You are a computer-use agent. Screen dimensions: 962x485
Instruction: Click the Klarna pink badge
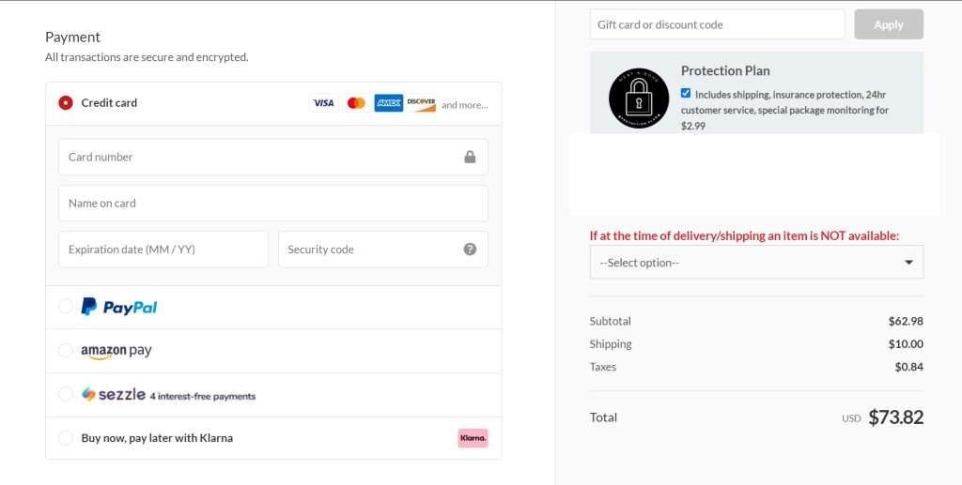tap(473, 438)
